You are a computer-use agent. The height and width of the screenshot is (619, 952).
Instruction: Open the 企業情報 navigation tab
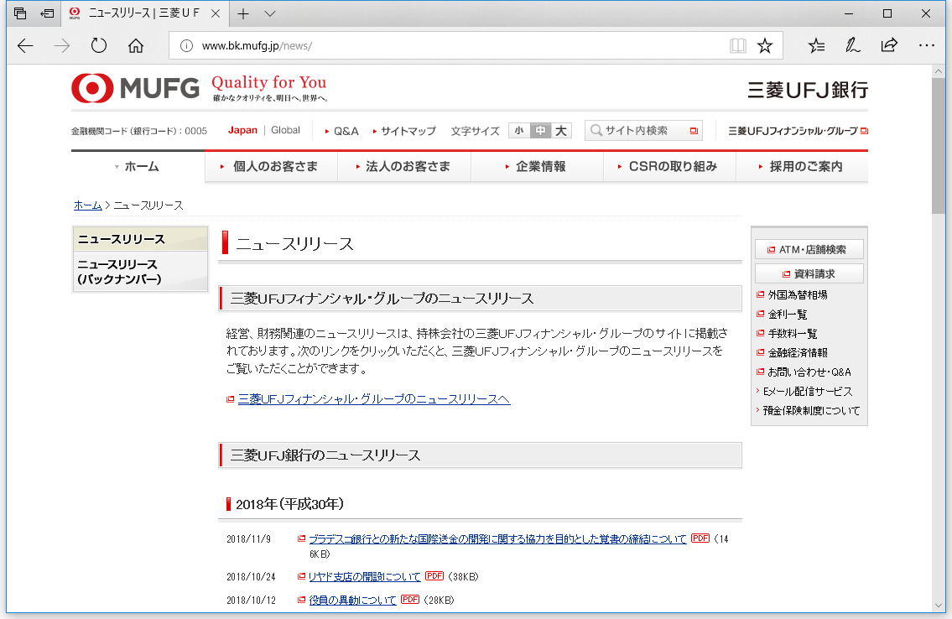[x=537, y=166]
